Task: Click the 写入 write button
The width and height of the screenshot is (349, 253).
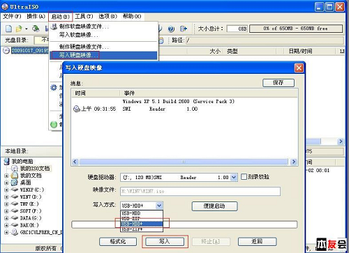Action: (165, 242)
